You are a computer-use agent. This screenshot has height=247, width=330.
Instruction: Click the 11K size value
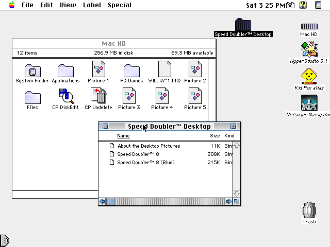216,146
